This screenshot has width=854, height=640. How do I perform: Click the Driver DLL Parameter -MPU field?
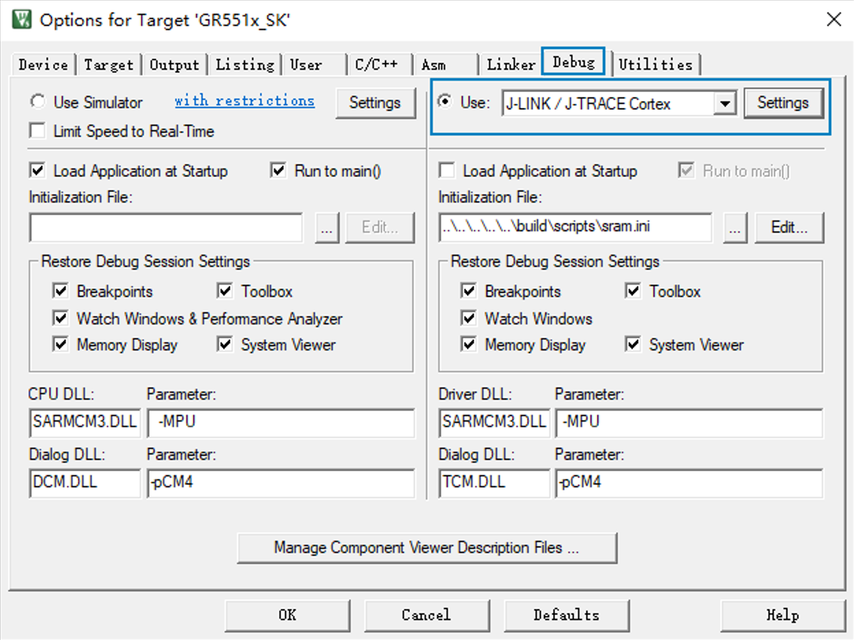(x=689, y=423)
